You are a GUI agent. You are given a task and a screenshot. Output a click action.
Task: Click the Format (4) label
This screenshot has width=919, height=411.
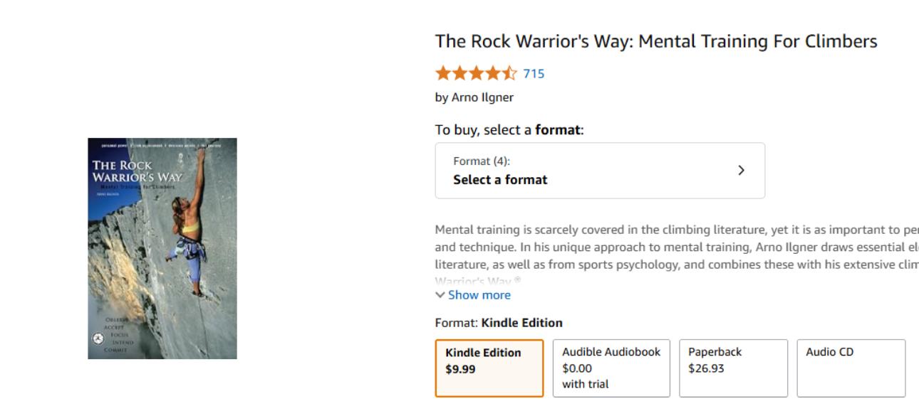coord(482,161)
